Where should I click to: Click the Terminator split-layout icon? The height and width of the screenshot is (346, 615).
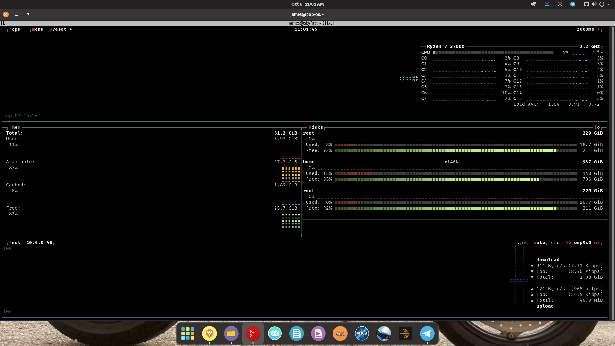tap(4, 23)
